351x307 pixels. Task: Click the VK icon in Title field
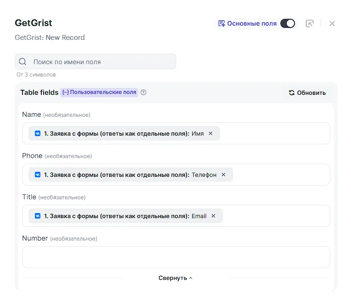click(x=38, y=216)
